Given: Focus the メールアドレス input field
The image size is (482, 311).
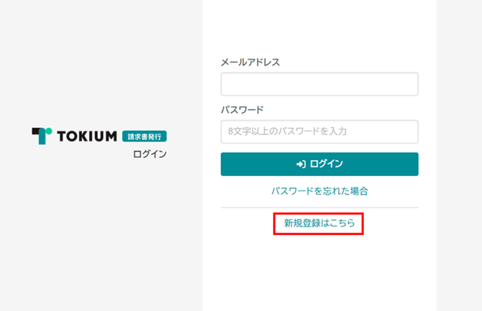Looking at the screenshot, I should (x=319, y=84).
